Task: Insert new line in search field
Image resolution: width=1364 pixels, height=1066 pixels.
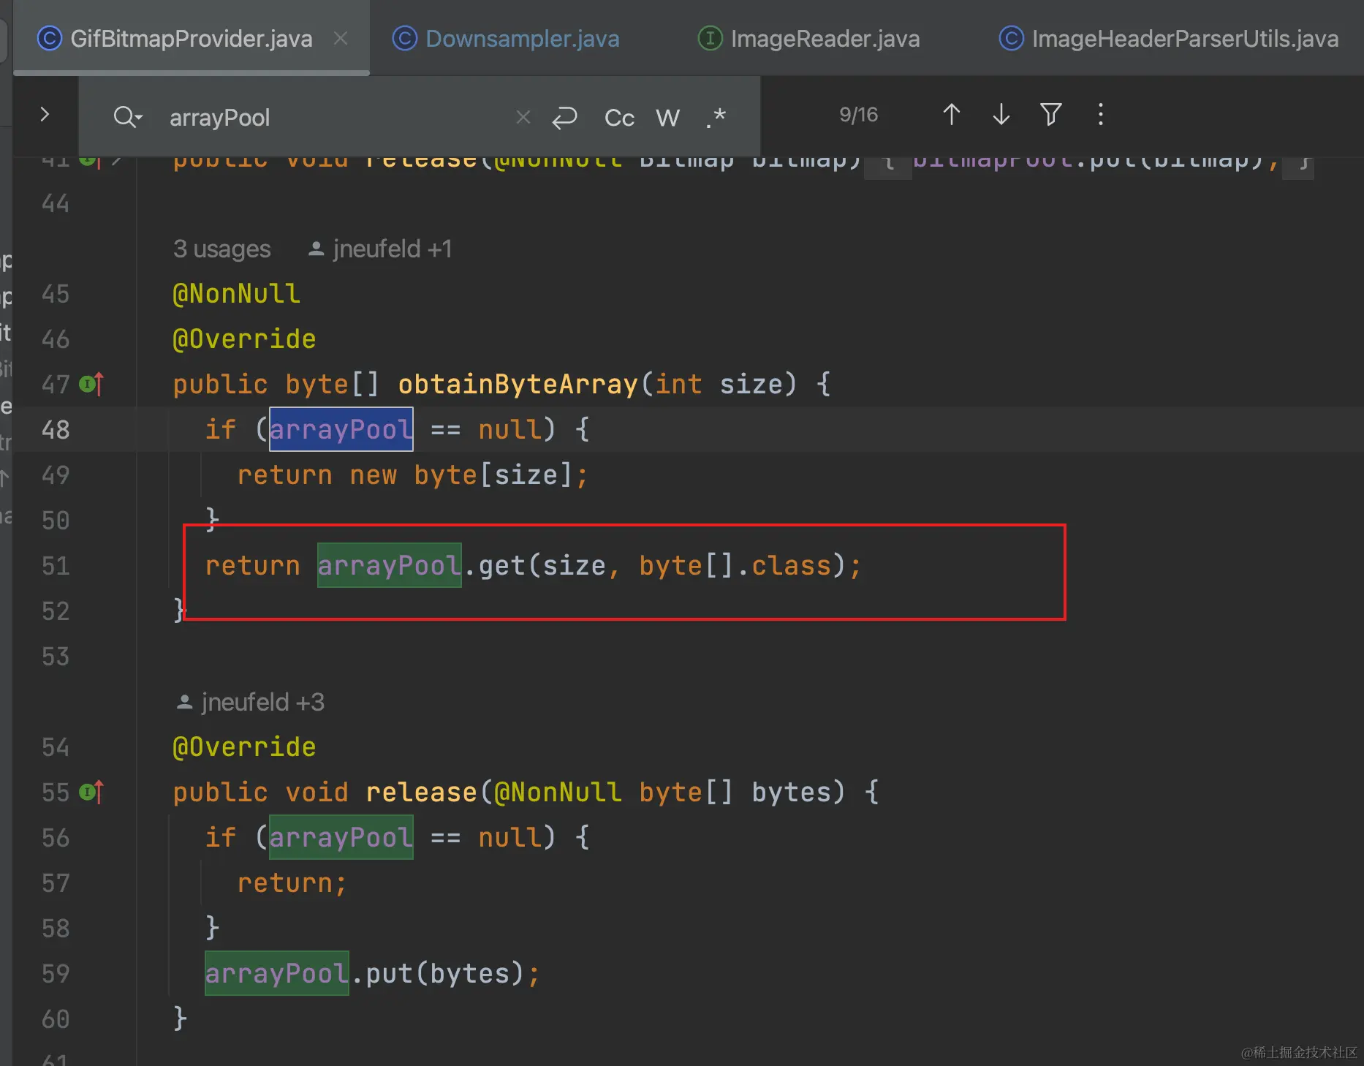Action: (x=564, y=117)
